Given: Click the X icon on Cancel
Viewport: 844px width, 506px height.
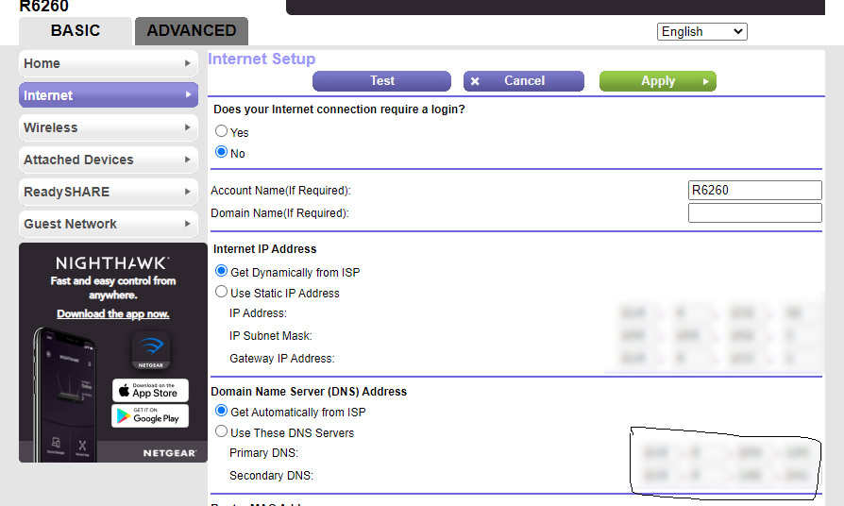Looking at the screenshot, I should tap(475, 81).
